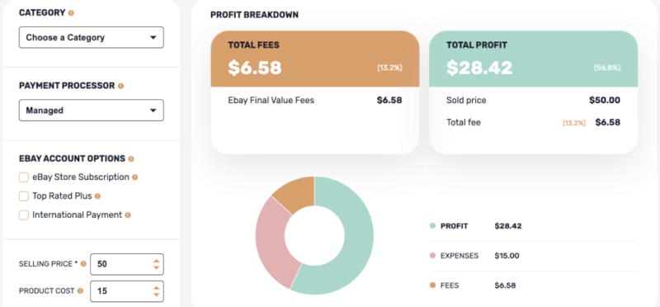Click info icon next to Category label
The height and width of the screenshot is (307, 660).
click(71, 13)
